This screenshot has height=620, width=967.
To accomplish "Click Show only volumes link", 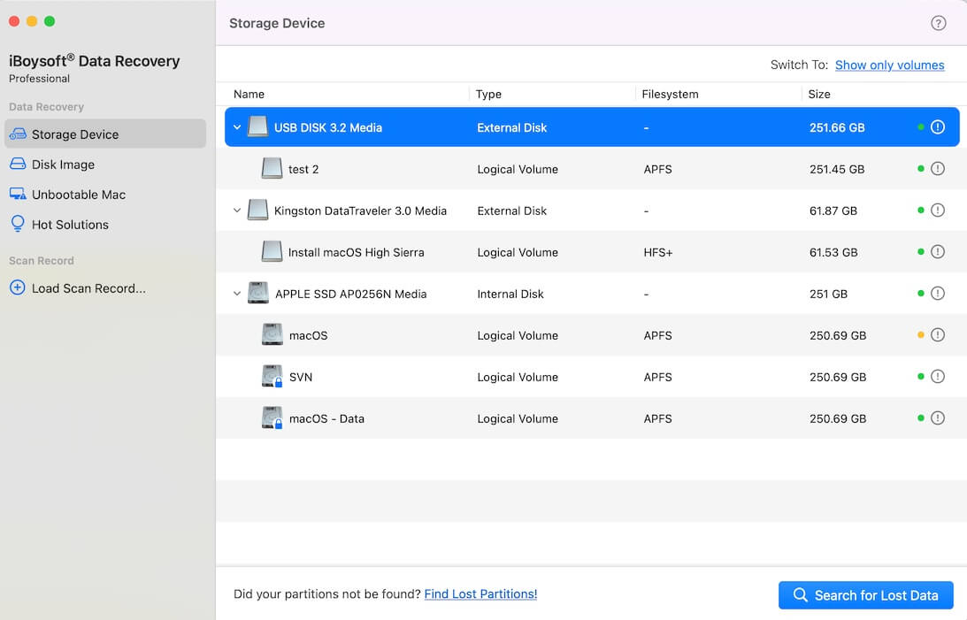I will coord(889,65).
